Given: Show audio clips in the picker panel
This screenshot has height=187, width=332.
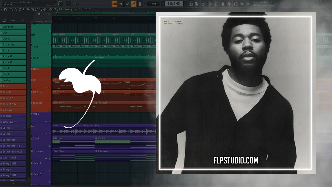Looking at the screenshot, I should pos(13,21).
